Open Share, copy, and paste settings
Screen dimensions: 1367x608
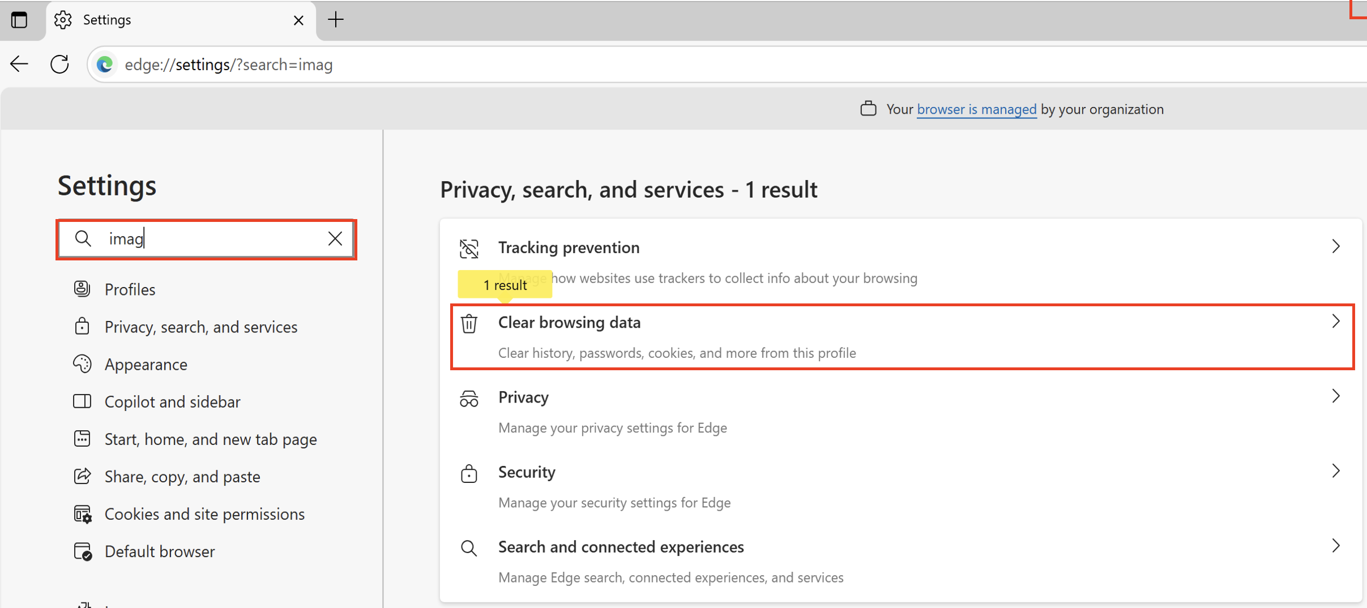tap(182, 477)
